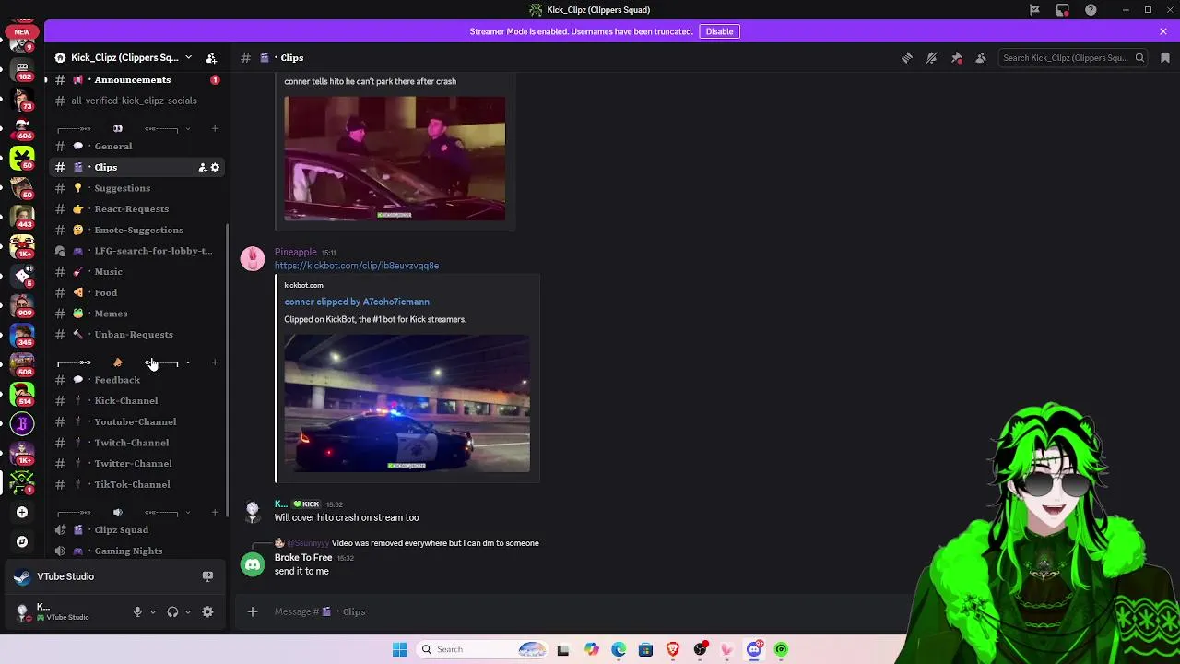Dismiss the Streamer Mode banner
The height and width of the screenshot is (664, 1180).
coord(1163,31)
